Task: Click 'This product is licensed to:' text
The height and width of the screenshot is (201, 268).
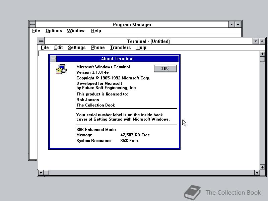Action: point(102,94)
